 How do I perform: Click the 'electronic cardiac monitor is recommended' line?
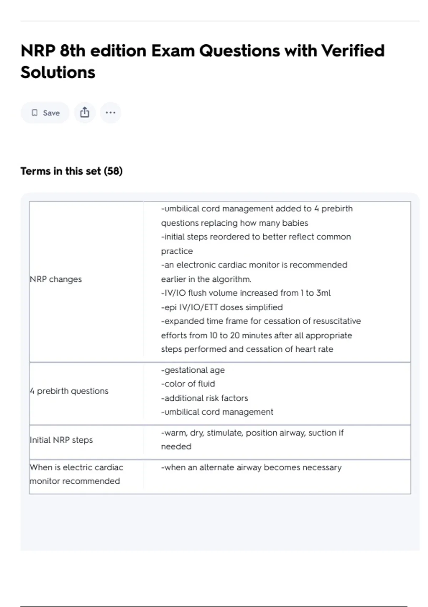[254, 265]
